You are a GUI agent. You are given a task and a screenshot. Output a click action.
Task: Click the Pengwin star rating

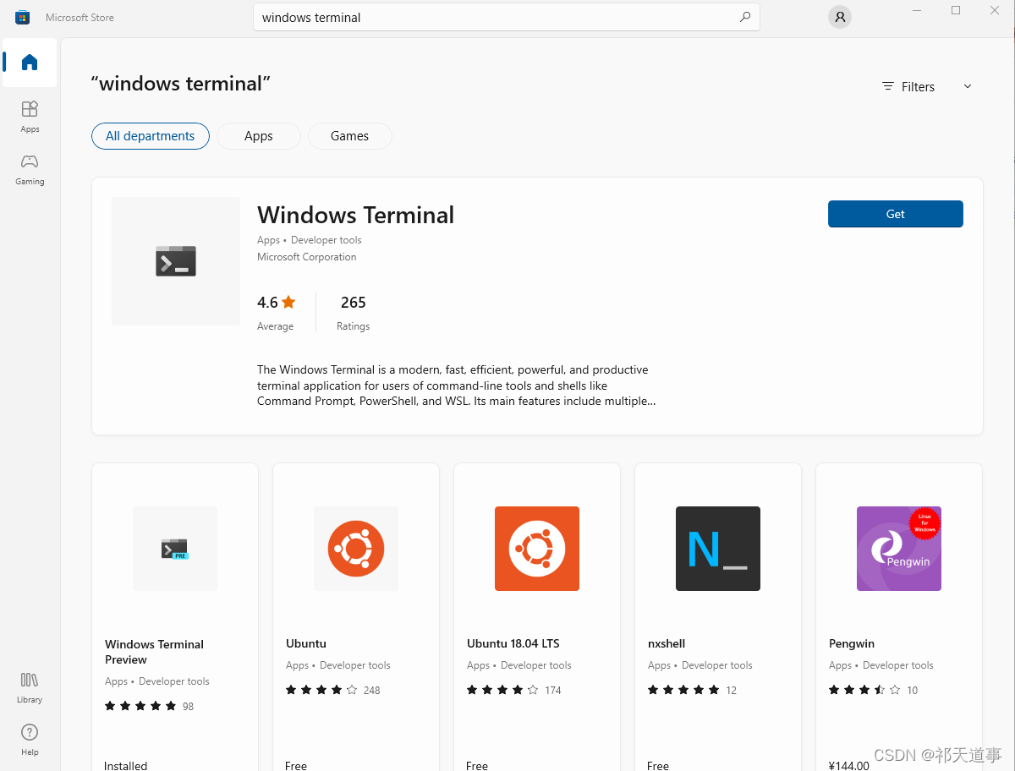coord(864,690)
